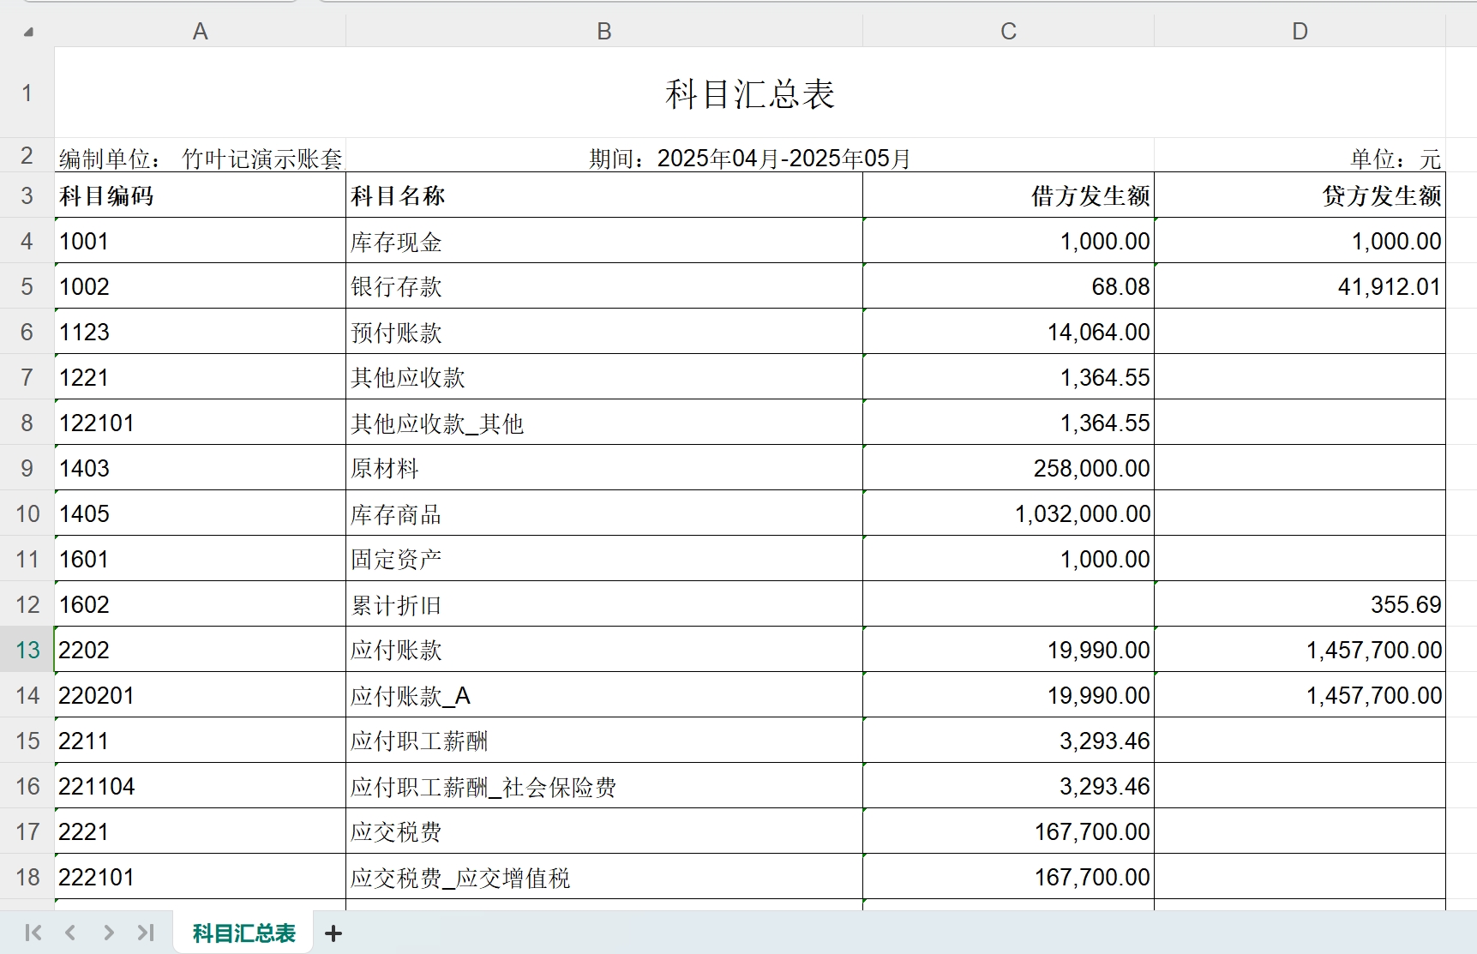This screenshot has height=954, width=1477.
Task: Click the 1,032,000.00 debit amount cell
Action: click(x=1008, y=514)
